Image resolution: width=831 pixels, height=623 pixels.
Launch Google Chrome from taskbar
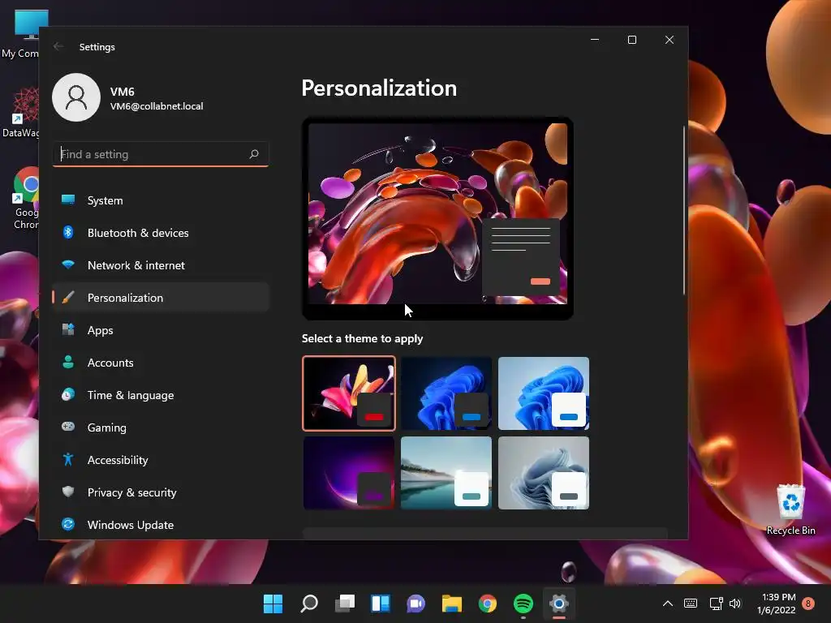tap(488, 603)
